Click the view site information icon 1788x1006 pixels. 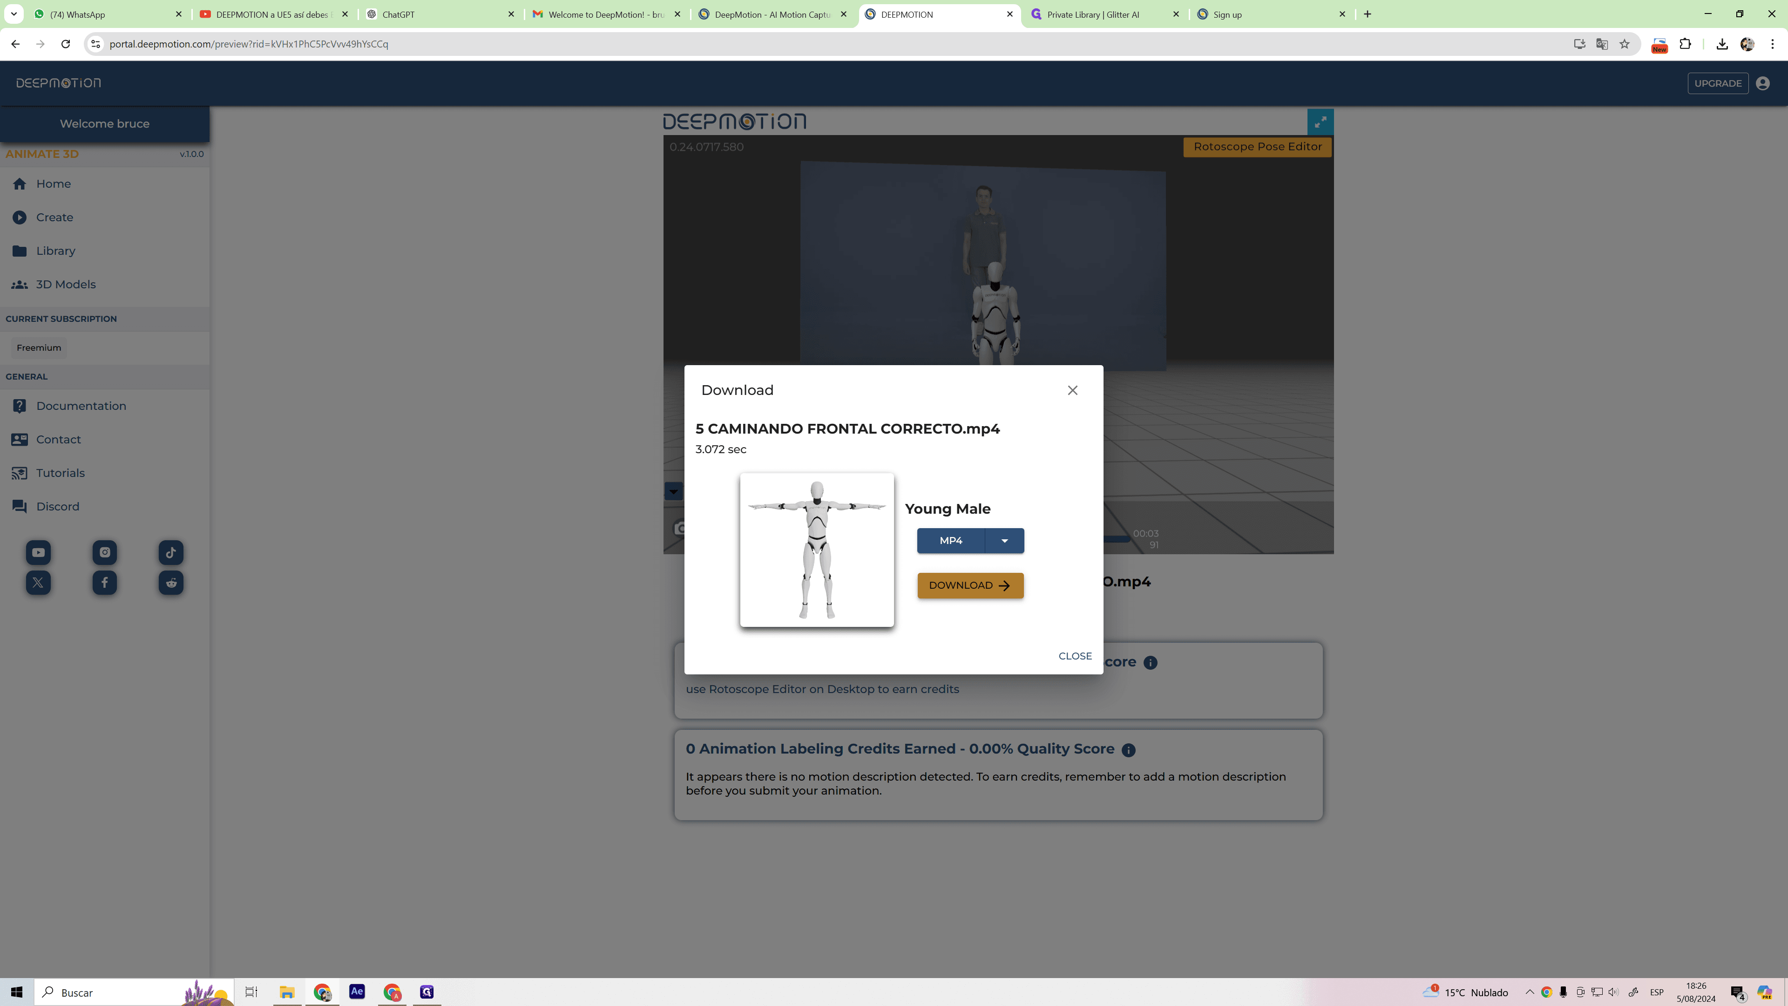(96, 44)
